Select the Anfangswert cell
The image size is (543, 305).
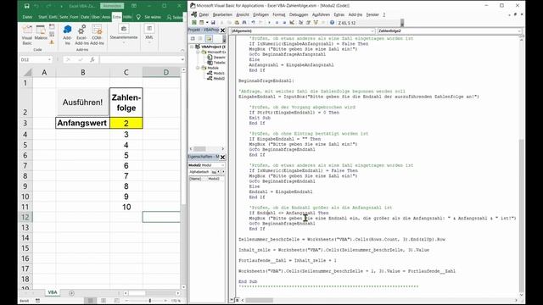(83, 123)
